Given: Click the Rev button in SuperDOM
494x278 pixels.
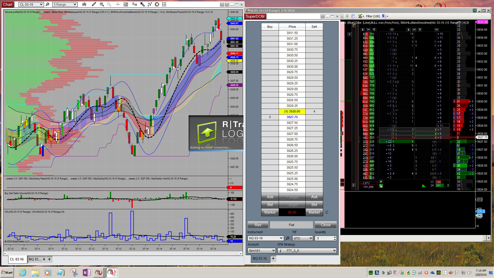Looking at the screenshot, I should (258, 225).
